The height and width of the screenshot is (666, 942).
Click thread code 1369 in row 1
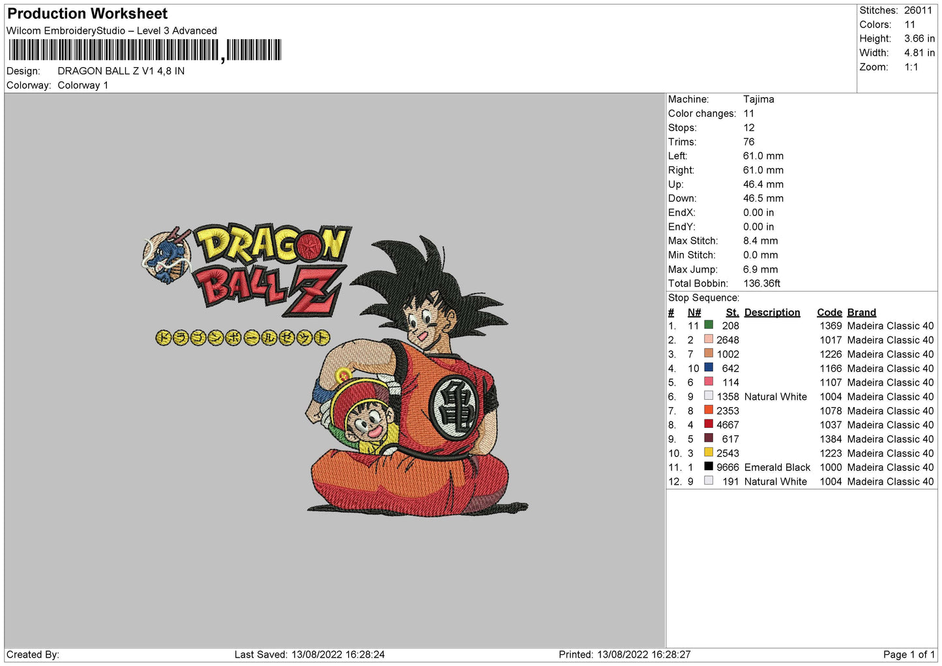831,325
